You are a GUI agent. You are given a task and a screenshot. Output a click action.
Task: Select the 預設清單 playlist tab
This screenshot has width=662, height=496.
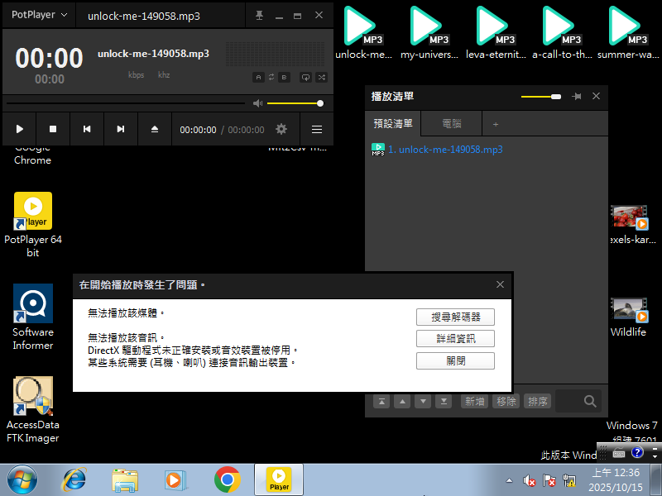(393, 124)
